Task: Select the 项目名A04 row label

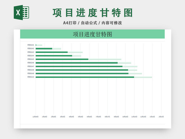Action: click(31, 56)
